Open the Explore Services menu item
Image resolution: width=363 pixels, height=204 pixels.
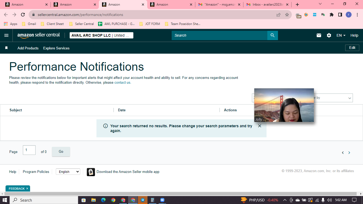[x=56, y=48]
